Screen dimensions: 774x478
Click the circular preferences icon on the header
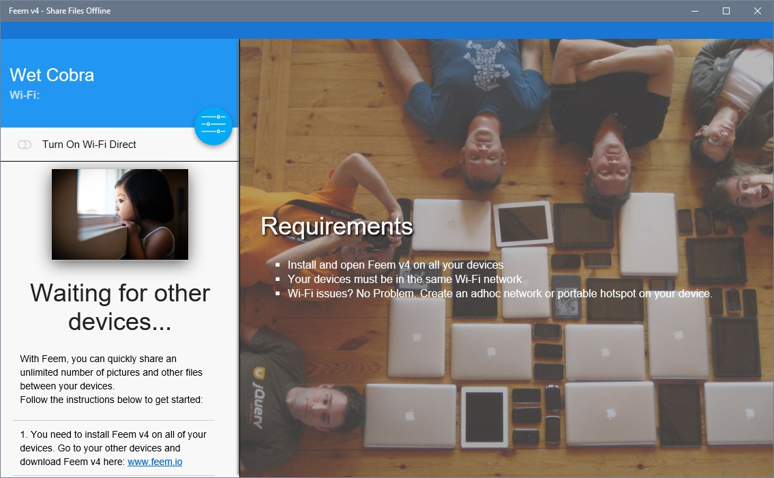click(x=213, y=125)
